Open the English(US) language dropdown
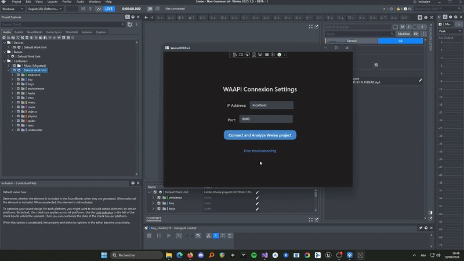 coord(45,9)
